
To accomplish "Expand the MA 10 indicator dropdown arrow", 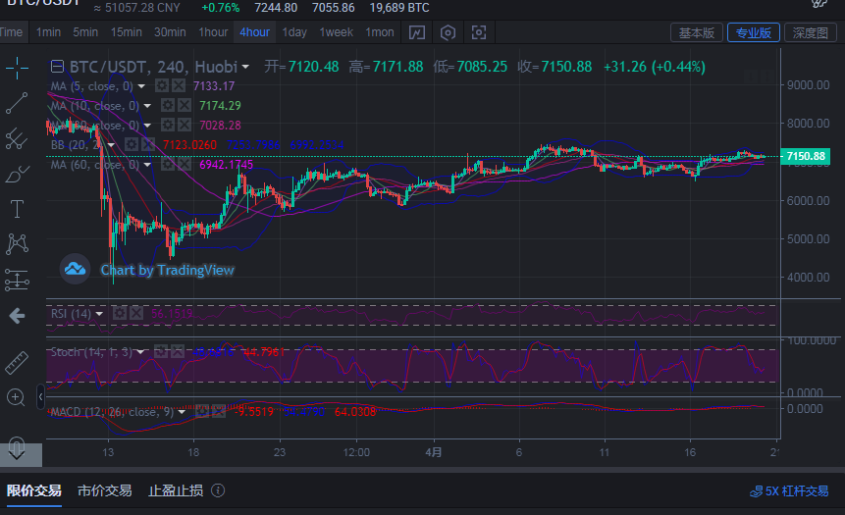I will pos(147,106).
